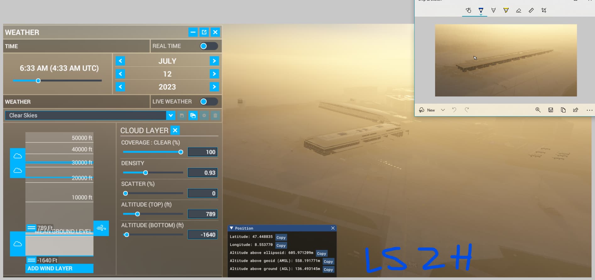Click New snip button
The height and width of the screenshot is (280, 595).
coord(427,110)
